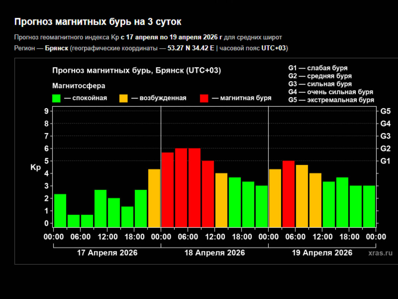Select the "19 Апреля 2026" date label
Screen dimensions: 398x299
322,253
